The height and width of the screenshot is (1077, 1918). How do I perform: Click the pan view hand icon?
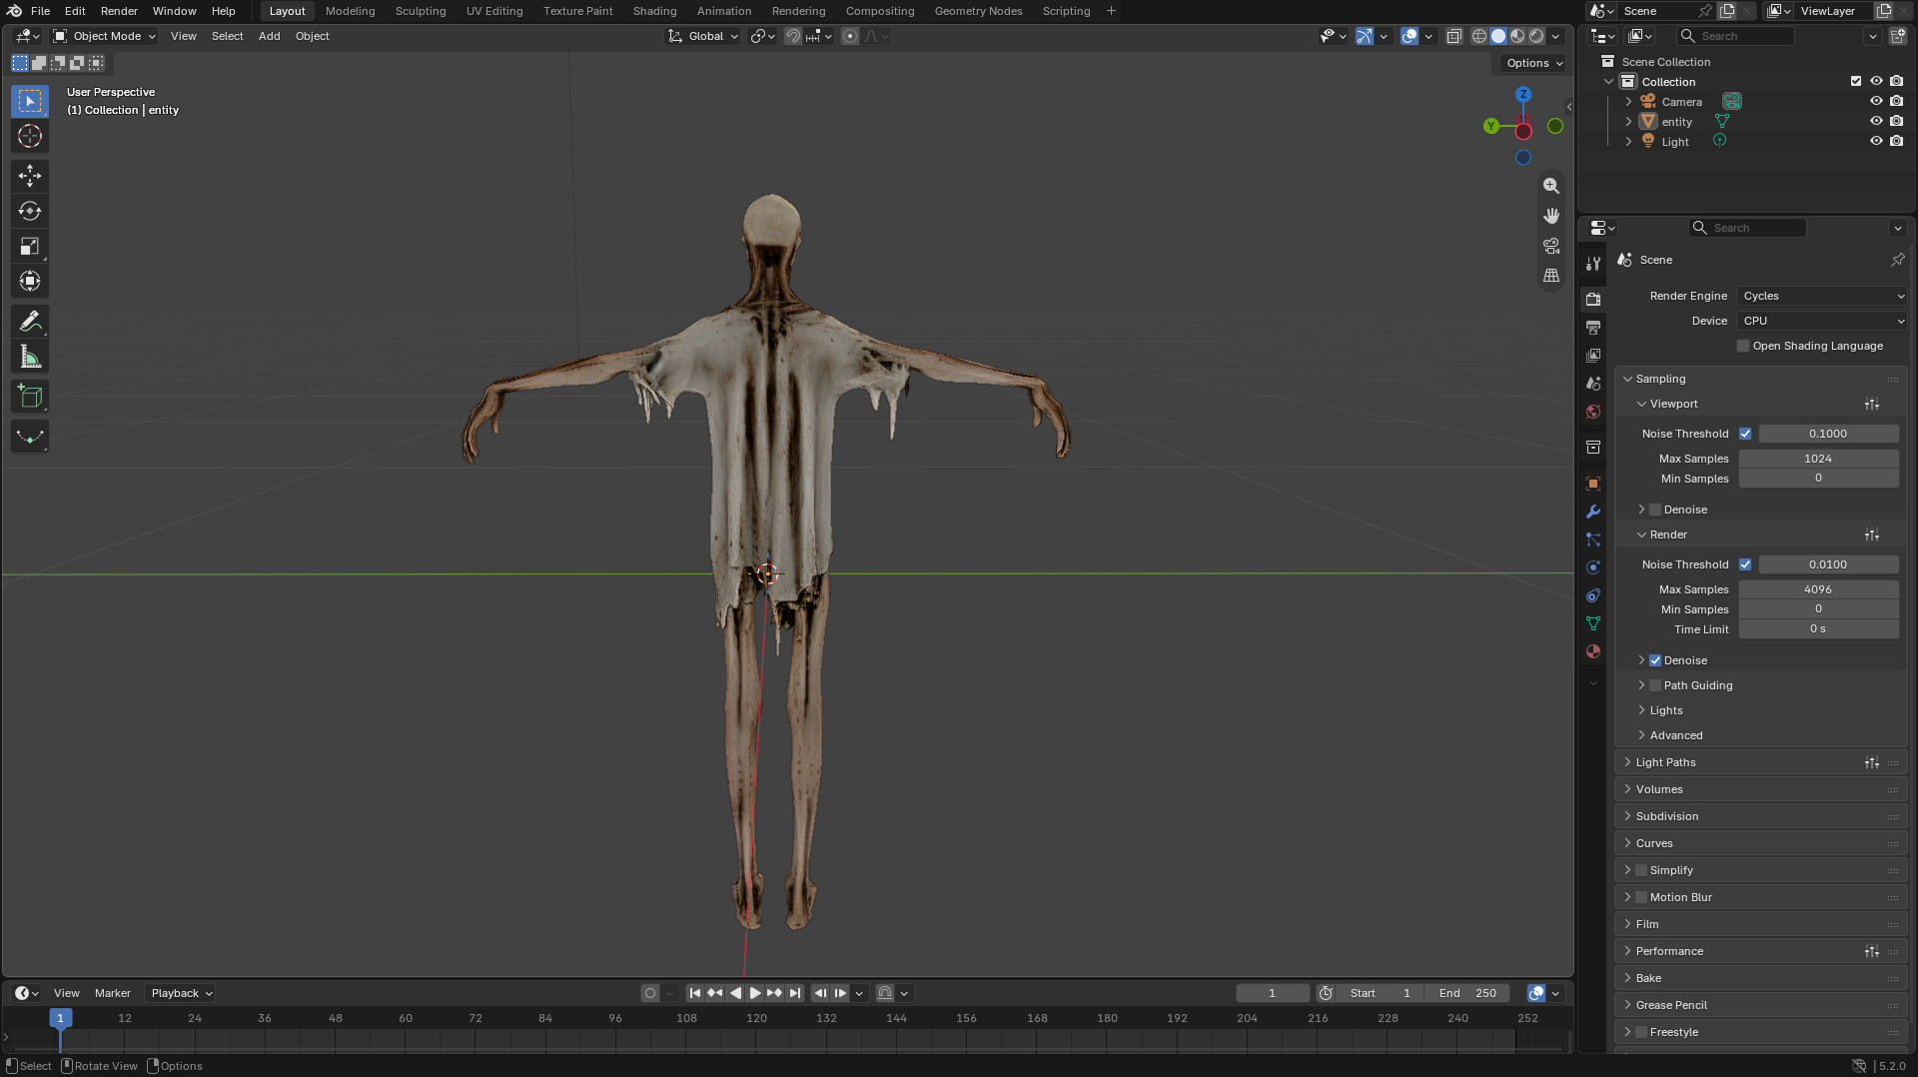pyautogui.click(x=1551, y=216)
